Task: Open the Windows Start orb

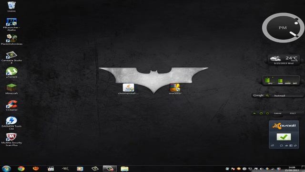Action: 6,169
